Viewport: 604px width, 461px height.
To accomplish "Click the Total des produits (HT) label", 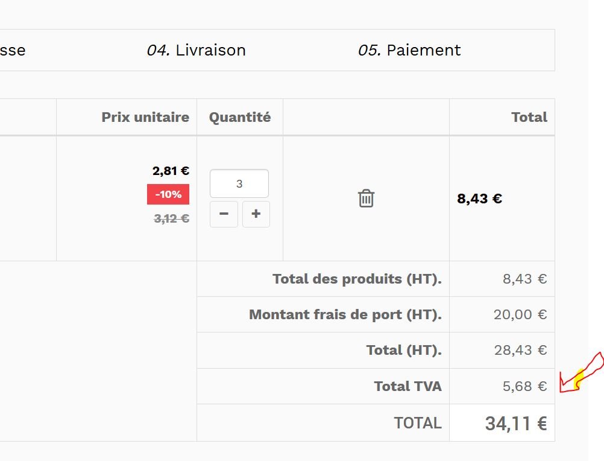I will [x=357, y=279].
